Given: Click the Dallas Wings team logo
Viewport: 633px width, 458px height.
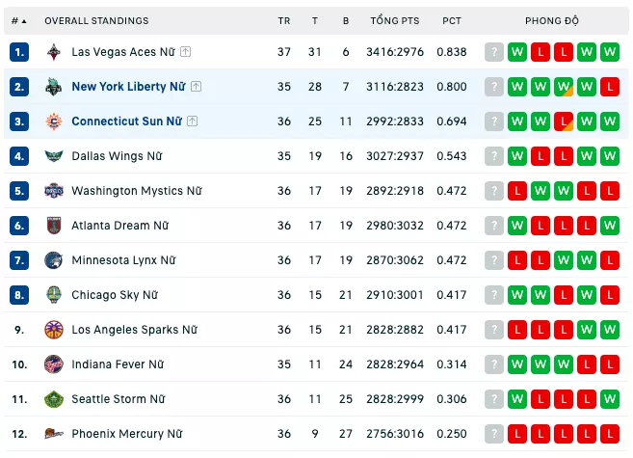Looking at the screenshot, I should click(53, 156).
